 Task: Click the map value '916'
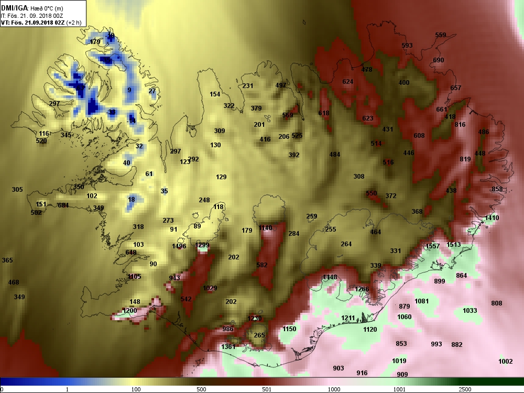point(362,373)
